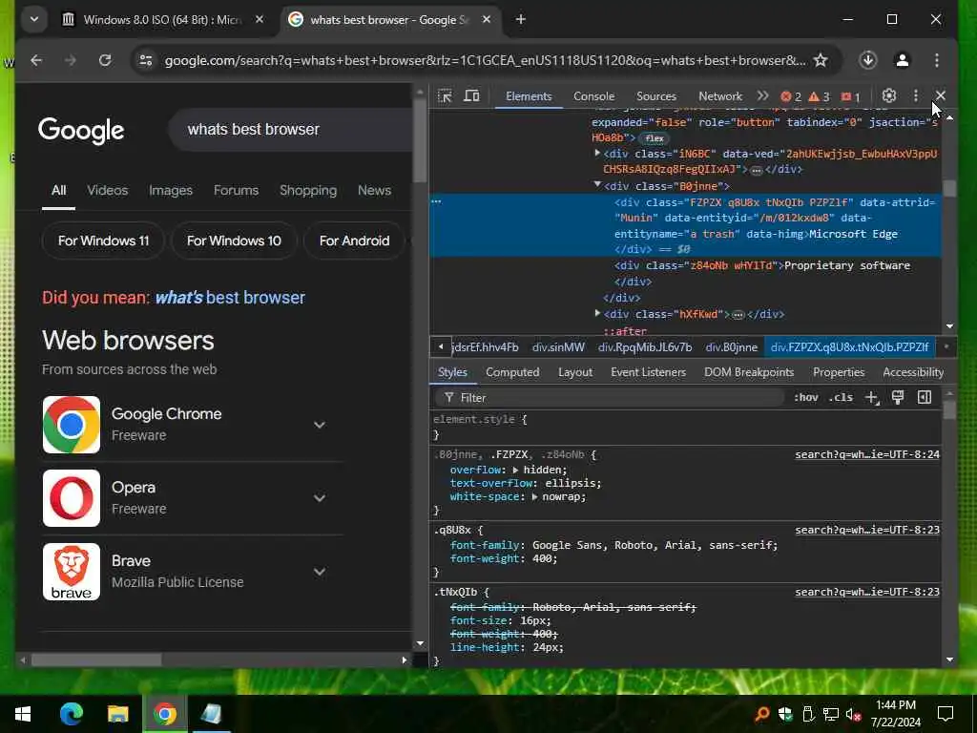Open the Accessibility tab
The height and width of the screenshot is (733, 977).
pyautogui.click(x=913, y=372)
